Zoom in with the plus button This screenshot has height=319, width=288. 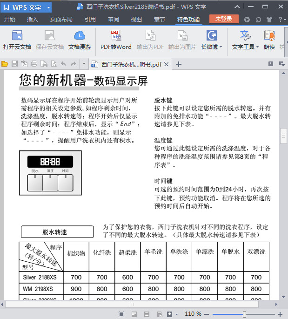[x=280, y=314]
